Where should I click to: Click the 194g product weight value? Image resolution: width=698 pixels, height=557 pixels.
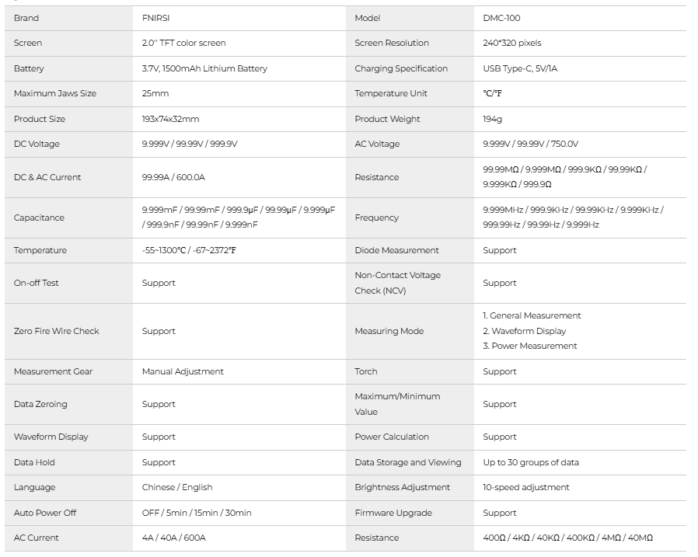click(x=493, y=119)
